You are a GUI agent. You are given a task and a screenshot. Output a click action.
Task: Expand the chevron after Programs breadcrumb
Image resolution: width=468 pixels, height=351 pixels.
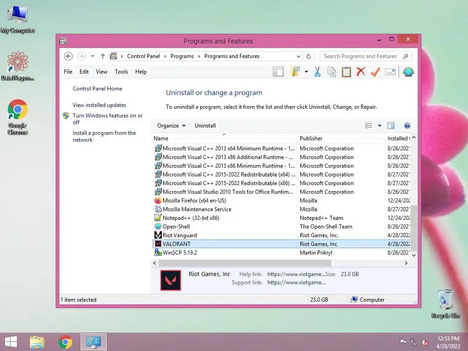pos(199,56)
